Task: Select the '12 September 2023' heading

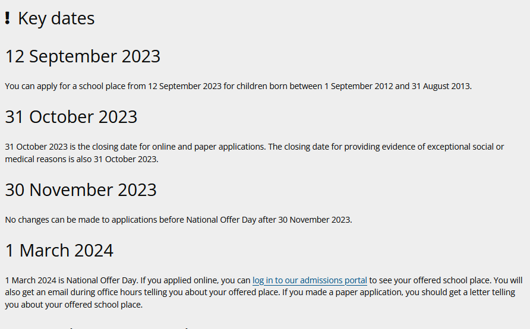Action: 83,56
